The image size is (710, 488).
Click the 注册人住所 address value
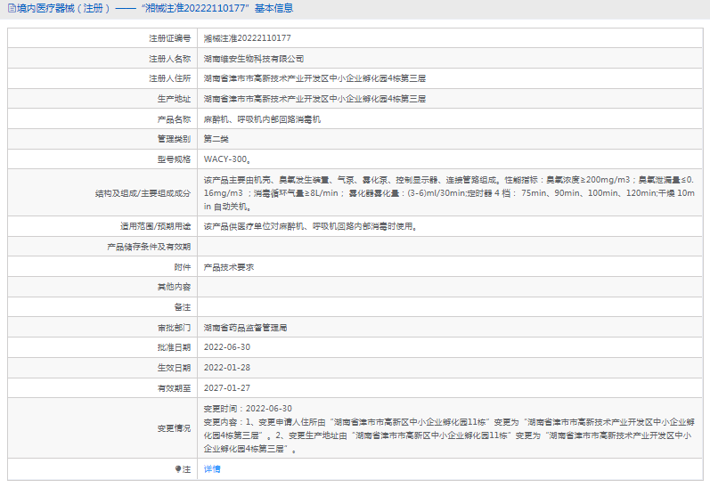(x=314, y=78)
